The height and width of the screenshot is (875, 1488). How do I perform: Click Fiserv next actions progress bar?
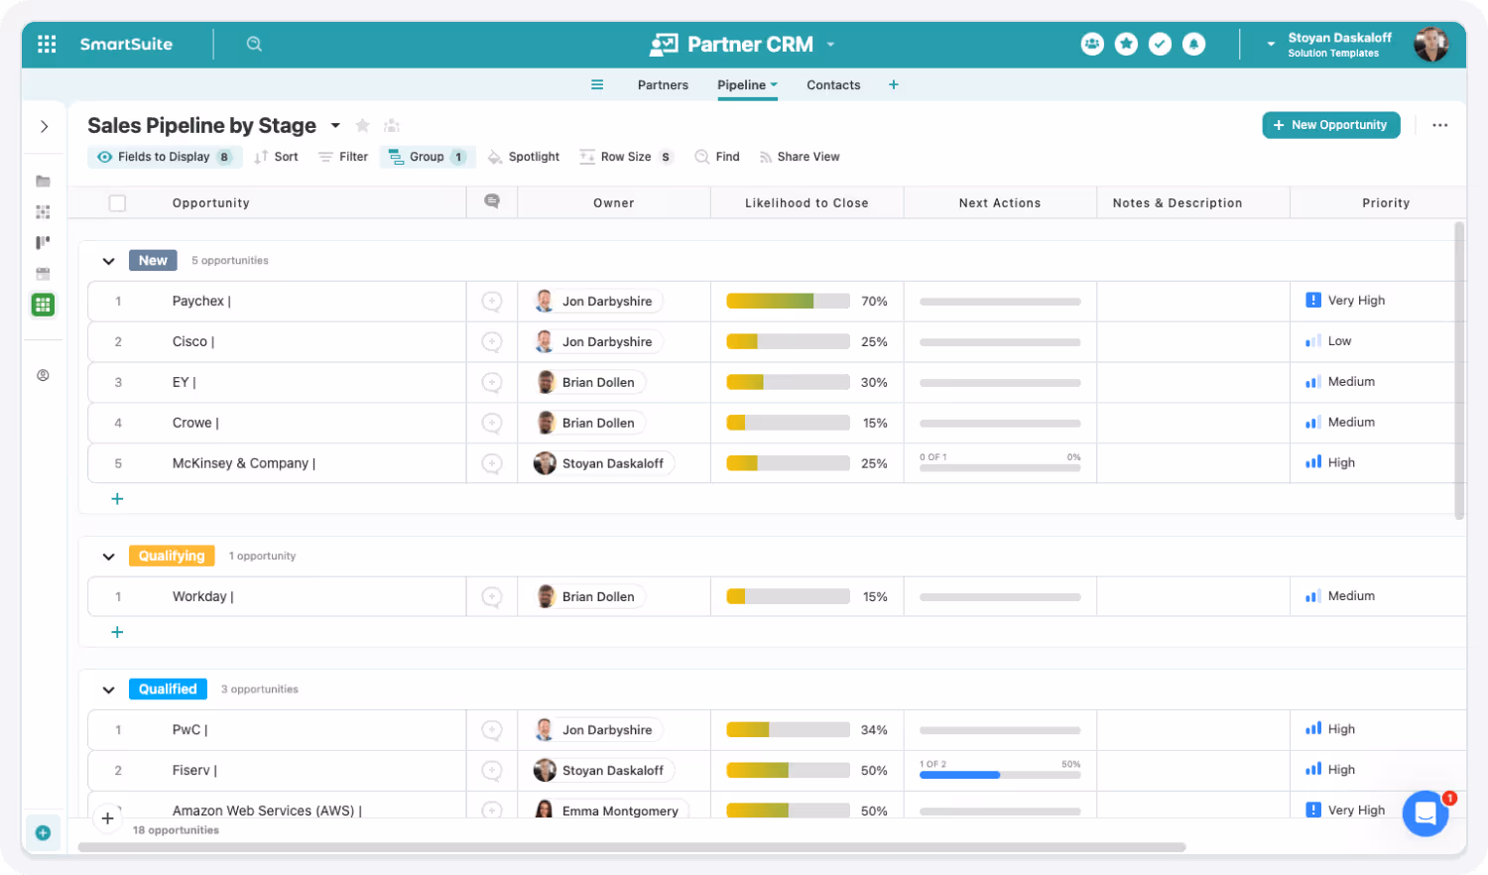pos(1000,775)
